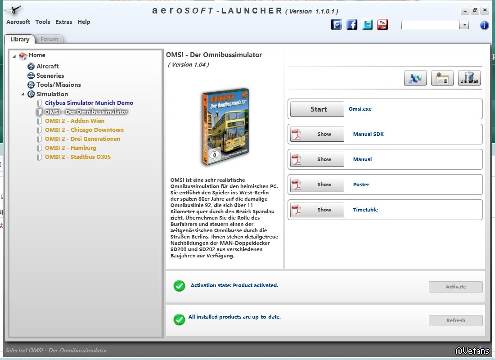Click the Poster label
Screen dimensions: 495x360
tap(361, 184)
